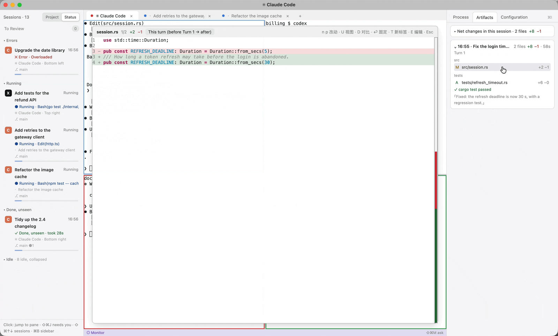Viewport: 558px width, 336px height.
Task: Click the red status dot on the Claude Code tab
Action: (x=92, y=16)
